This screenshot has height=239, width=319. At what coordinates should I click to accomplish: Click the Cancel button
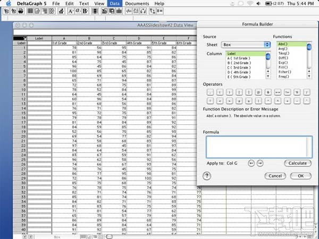coord(275,176)
